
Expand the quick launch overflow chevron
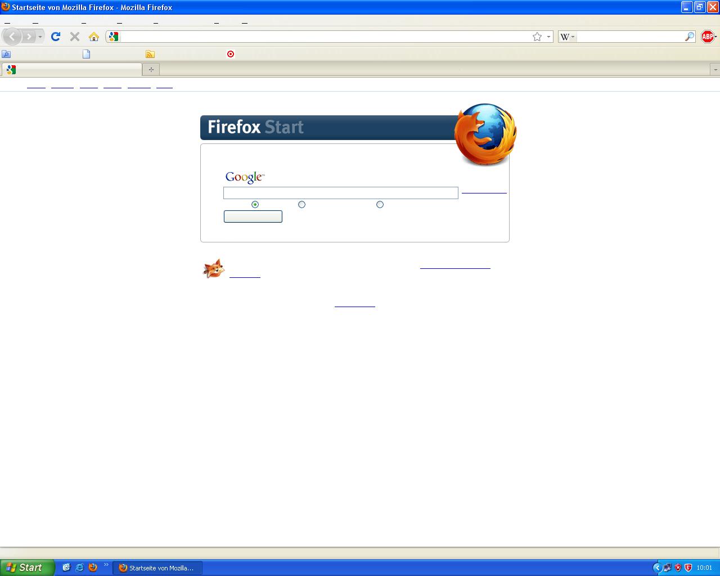pos(106,565)
